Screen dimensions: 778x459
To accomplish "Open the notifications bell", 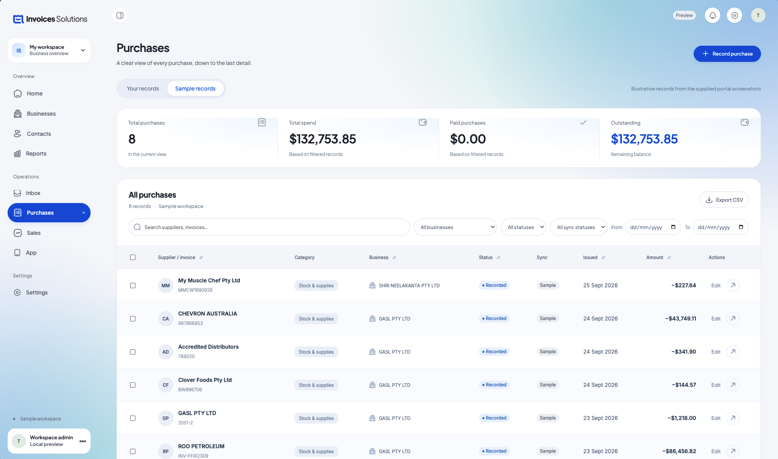I will (x=713, y=15).
